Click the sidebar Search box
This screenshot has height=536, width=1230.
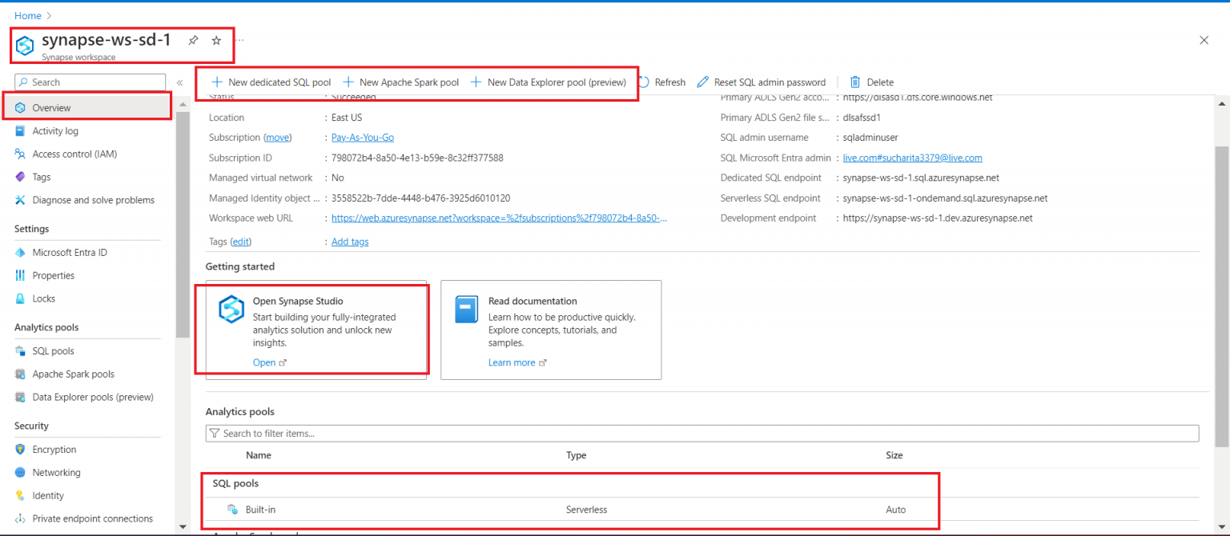click(x=90, y=82)
